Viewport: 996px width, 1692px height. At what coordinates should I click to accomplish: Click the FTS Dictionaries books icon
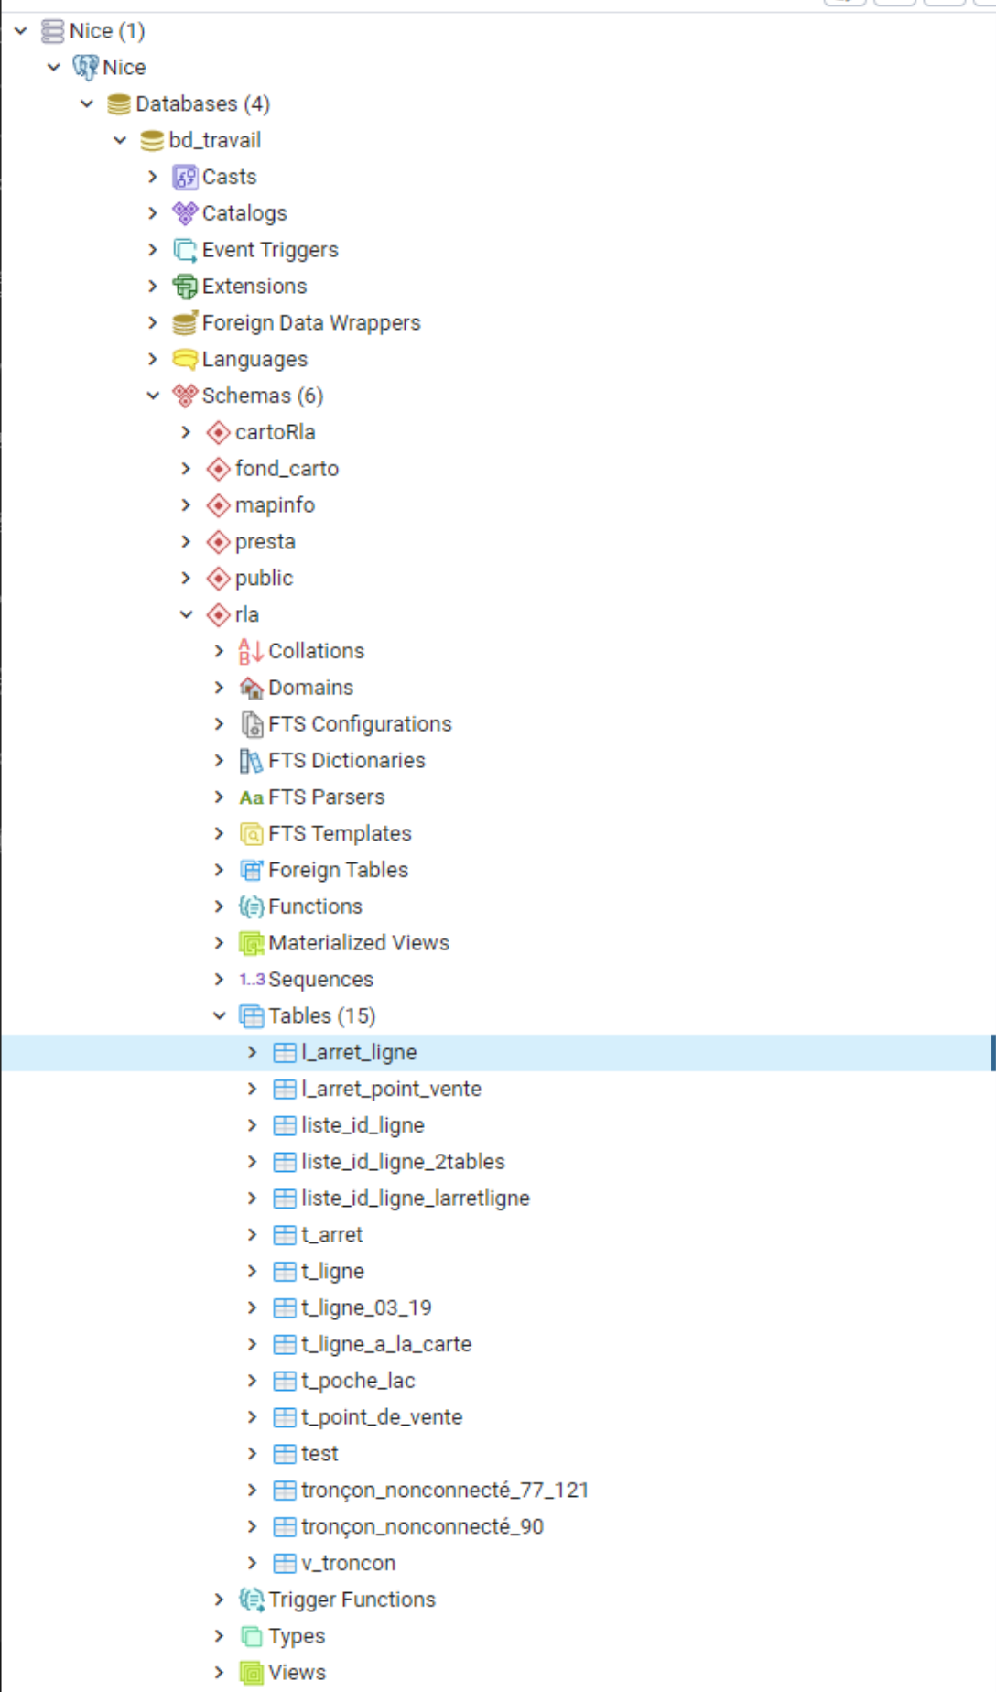pyautogui.click(x=251, y=761)
